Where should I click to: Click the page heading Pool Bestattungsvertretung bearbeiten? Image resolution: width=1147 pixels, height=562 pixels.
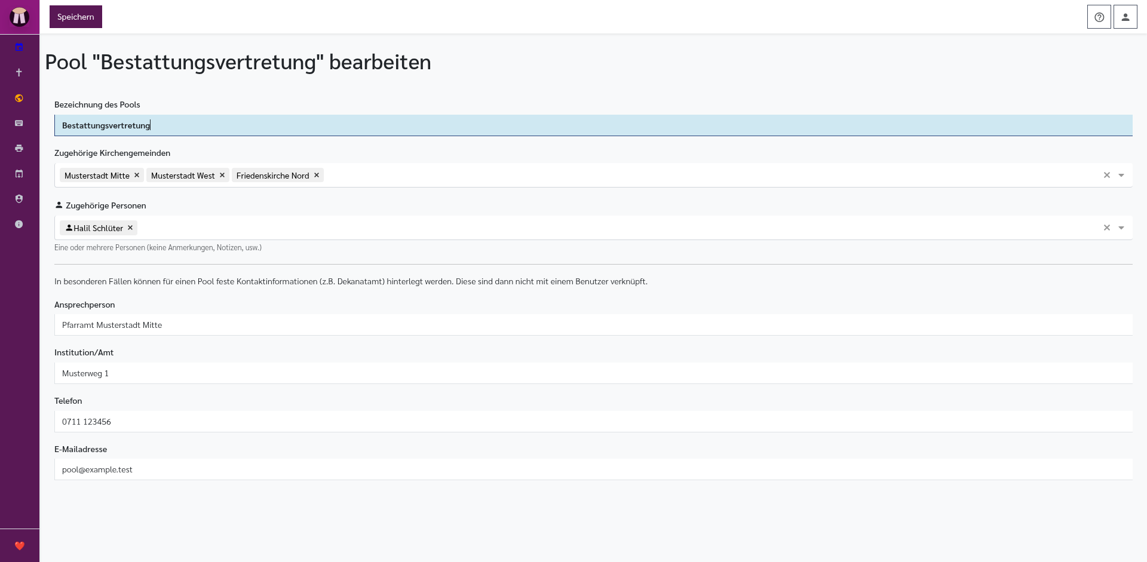point(238,62)
